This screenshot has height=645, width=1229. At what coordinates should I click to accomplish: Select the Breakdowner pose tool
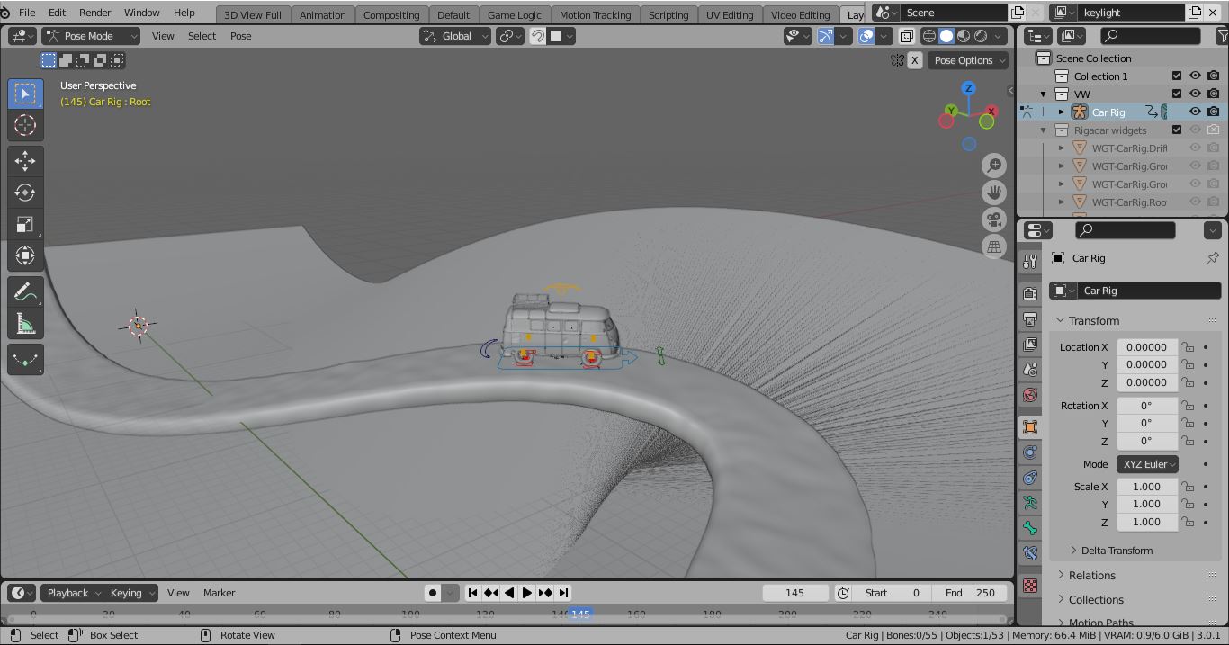pos(25,359)
